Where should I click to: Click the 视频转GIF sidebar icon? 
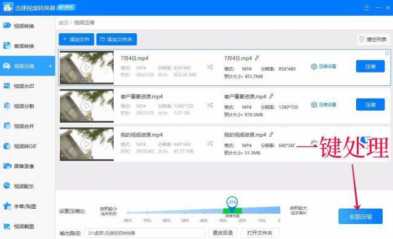(x=7, y=146)
